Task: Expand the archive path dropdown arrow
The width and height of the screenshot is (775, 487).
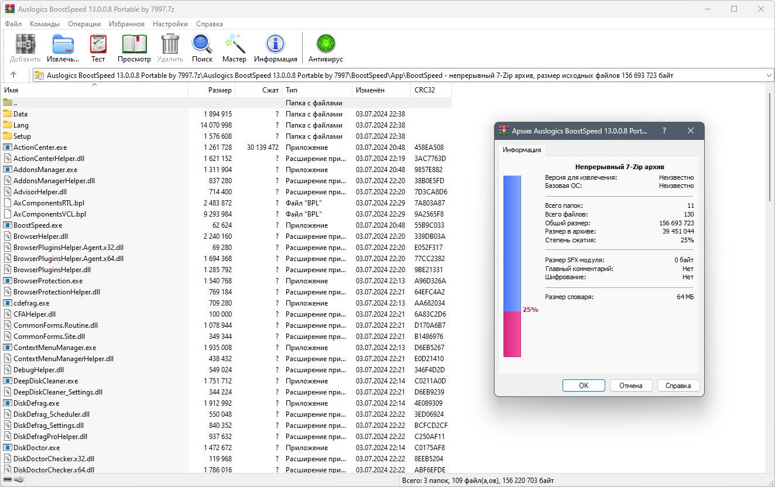Action: point(769,76)
